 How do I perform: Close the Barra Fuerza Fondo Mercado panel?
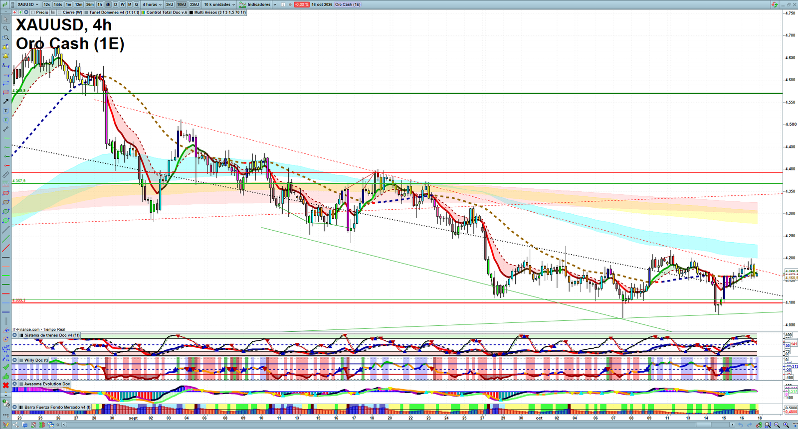(15, 407)
